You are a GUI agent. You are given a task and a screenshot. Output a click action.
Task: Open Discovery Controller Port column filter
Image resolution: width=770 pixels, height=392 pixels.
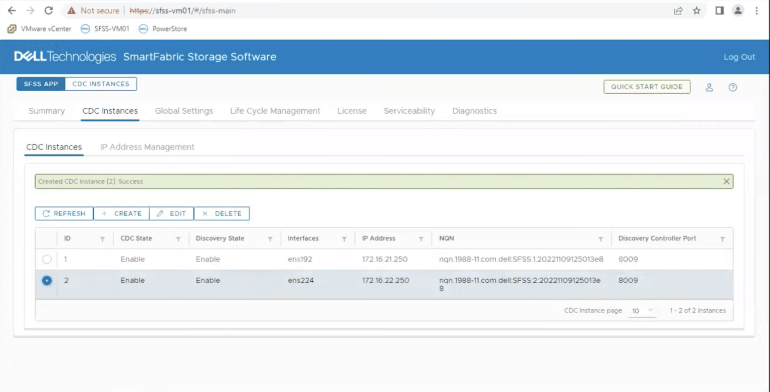tap(722, 239)
